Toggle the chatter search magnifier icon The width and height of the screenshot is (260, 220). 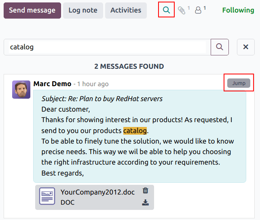tap(166, 10)
